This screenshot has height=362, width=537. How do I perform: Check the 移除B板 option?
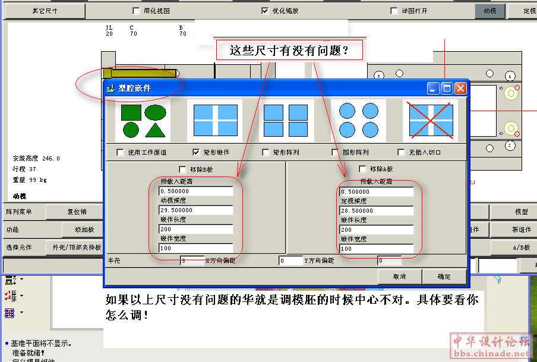coord(182,169)
